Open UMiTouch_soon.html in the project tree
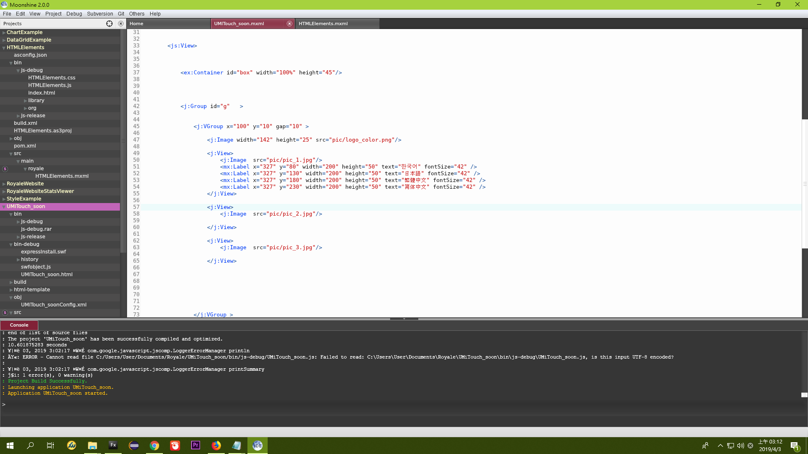Viewport: 808px width, 454px height. coord(47,275)
